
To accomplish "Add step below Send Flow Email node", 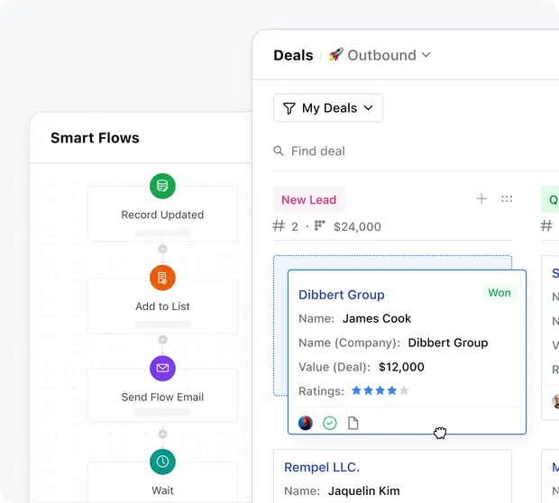I will click(162, 434).
